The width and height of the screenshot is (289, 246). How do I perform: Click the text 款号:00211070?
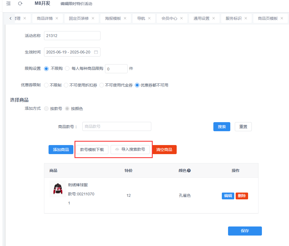pos(81,194)
